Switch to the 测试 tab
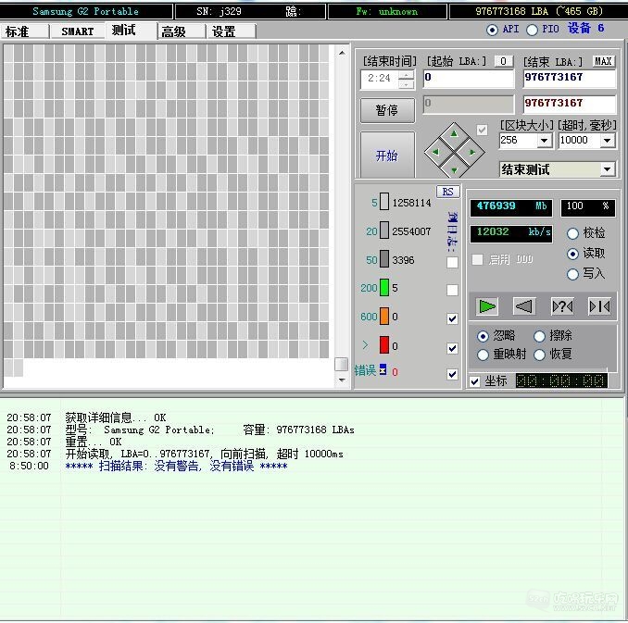The image size is (628, 623). (x=131, y=31)
